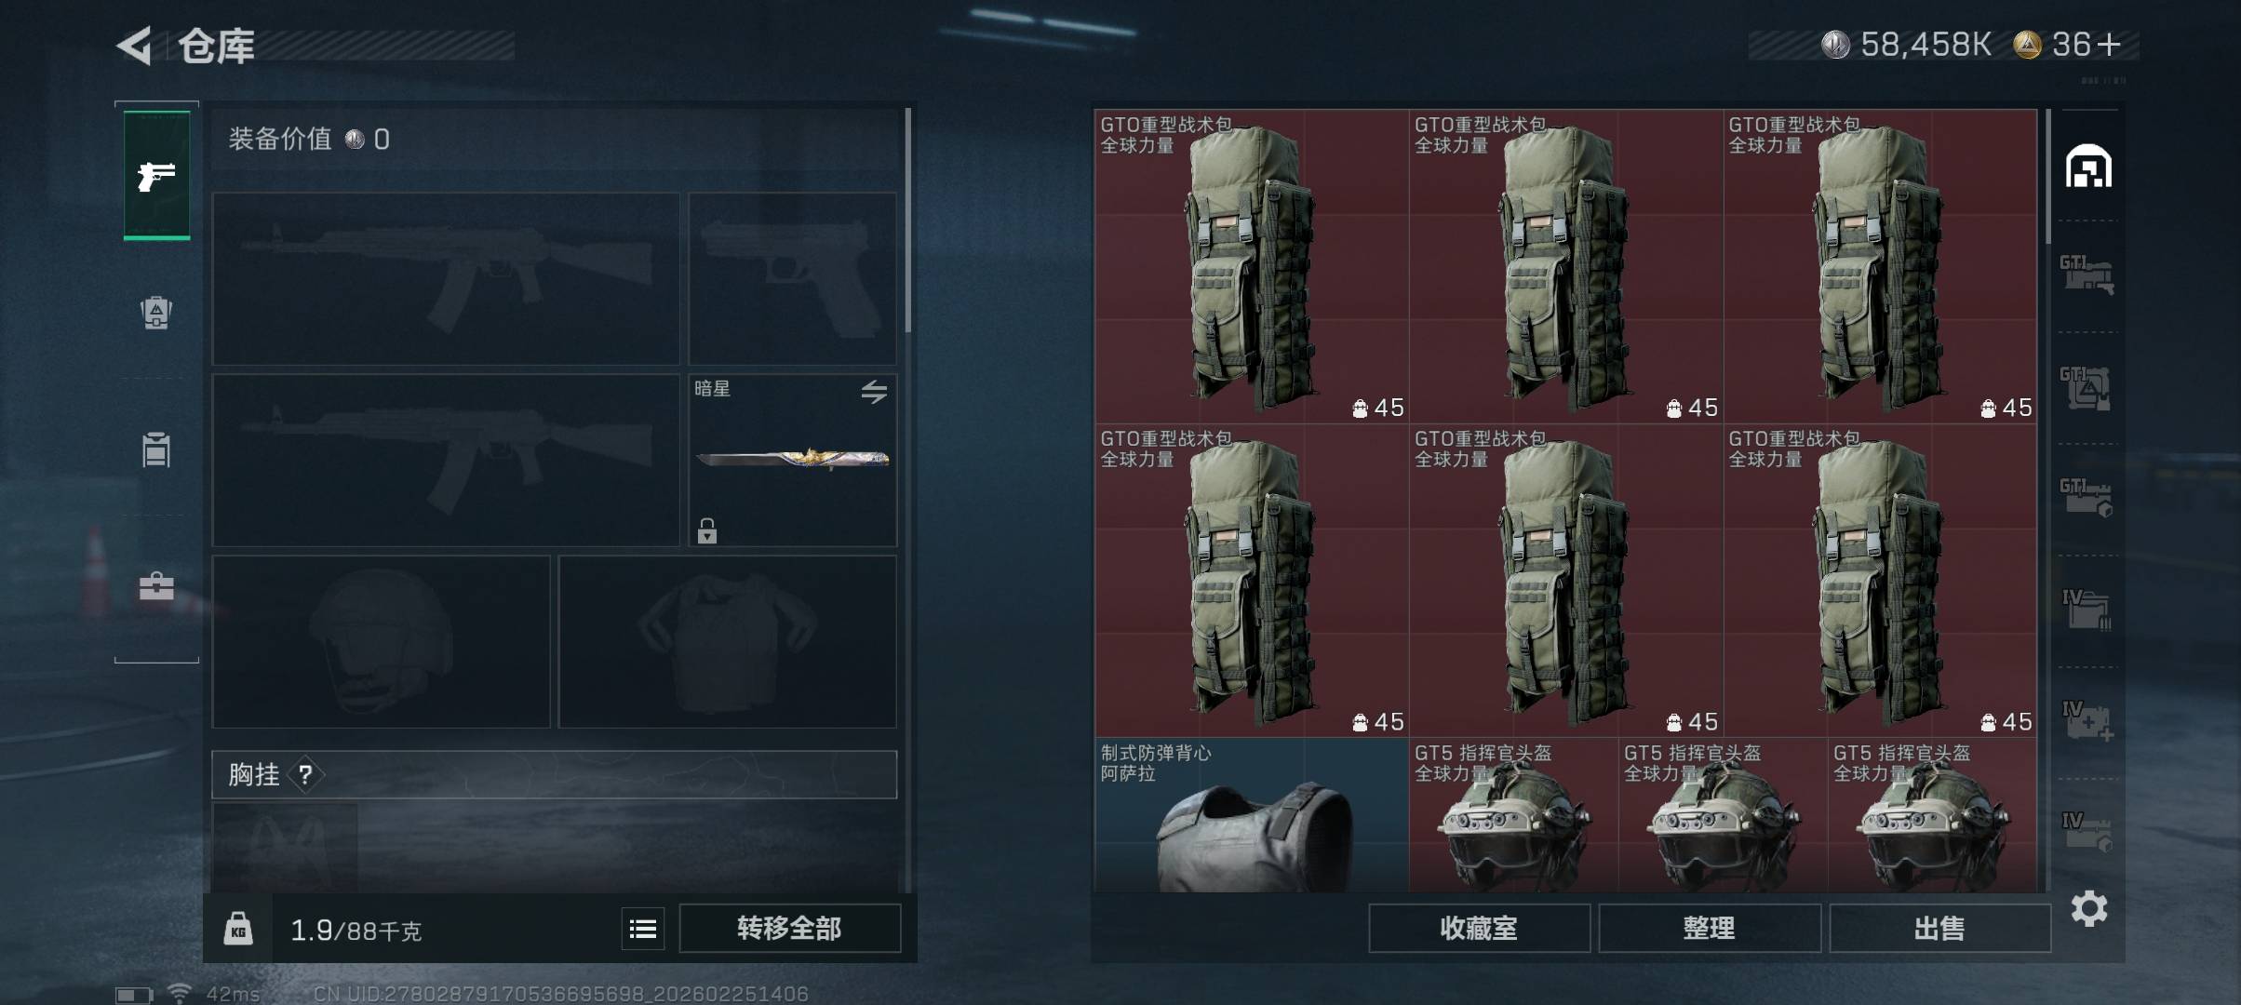Click 整理 to sort the warehouse
Viewport: 2241px width, 1005px height.
[x=1710, y=928]
